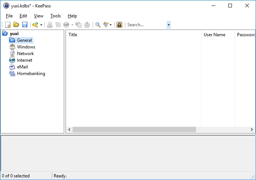This screenshot has width=256, height=180.
Task: Select the eMail group
Action: 22,67
